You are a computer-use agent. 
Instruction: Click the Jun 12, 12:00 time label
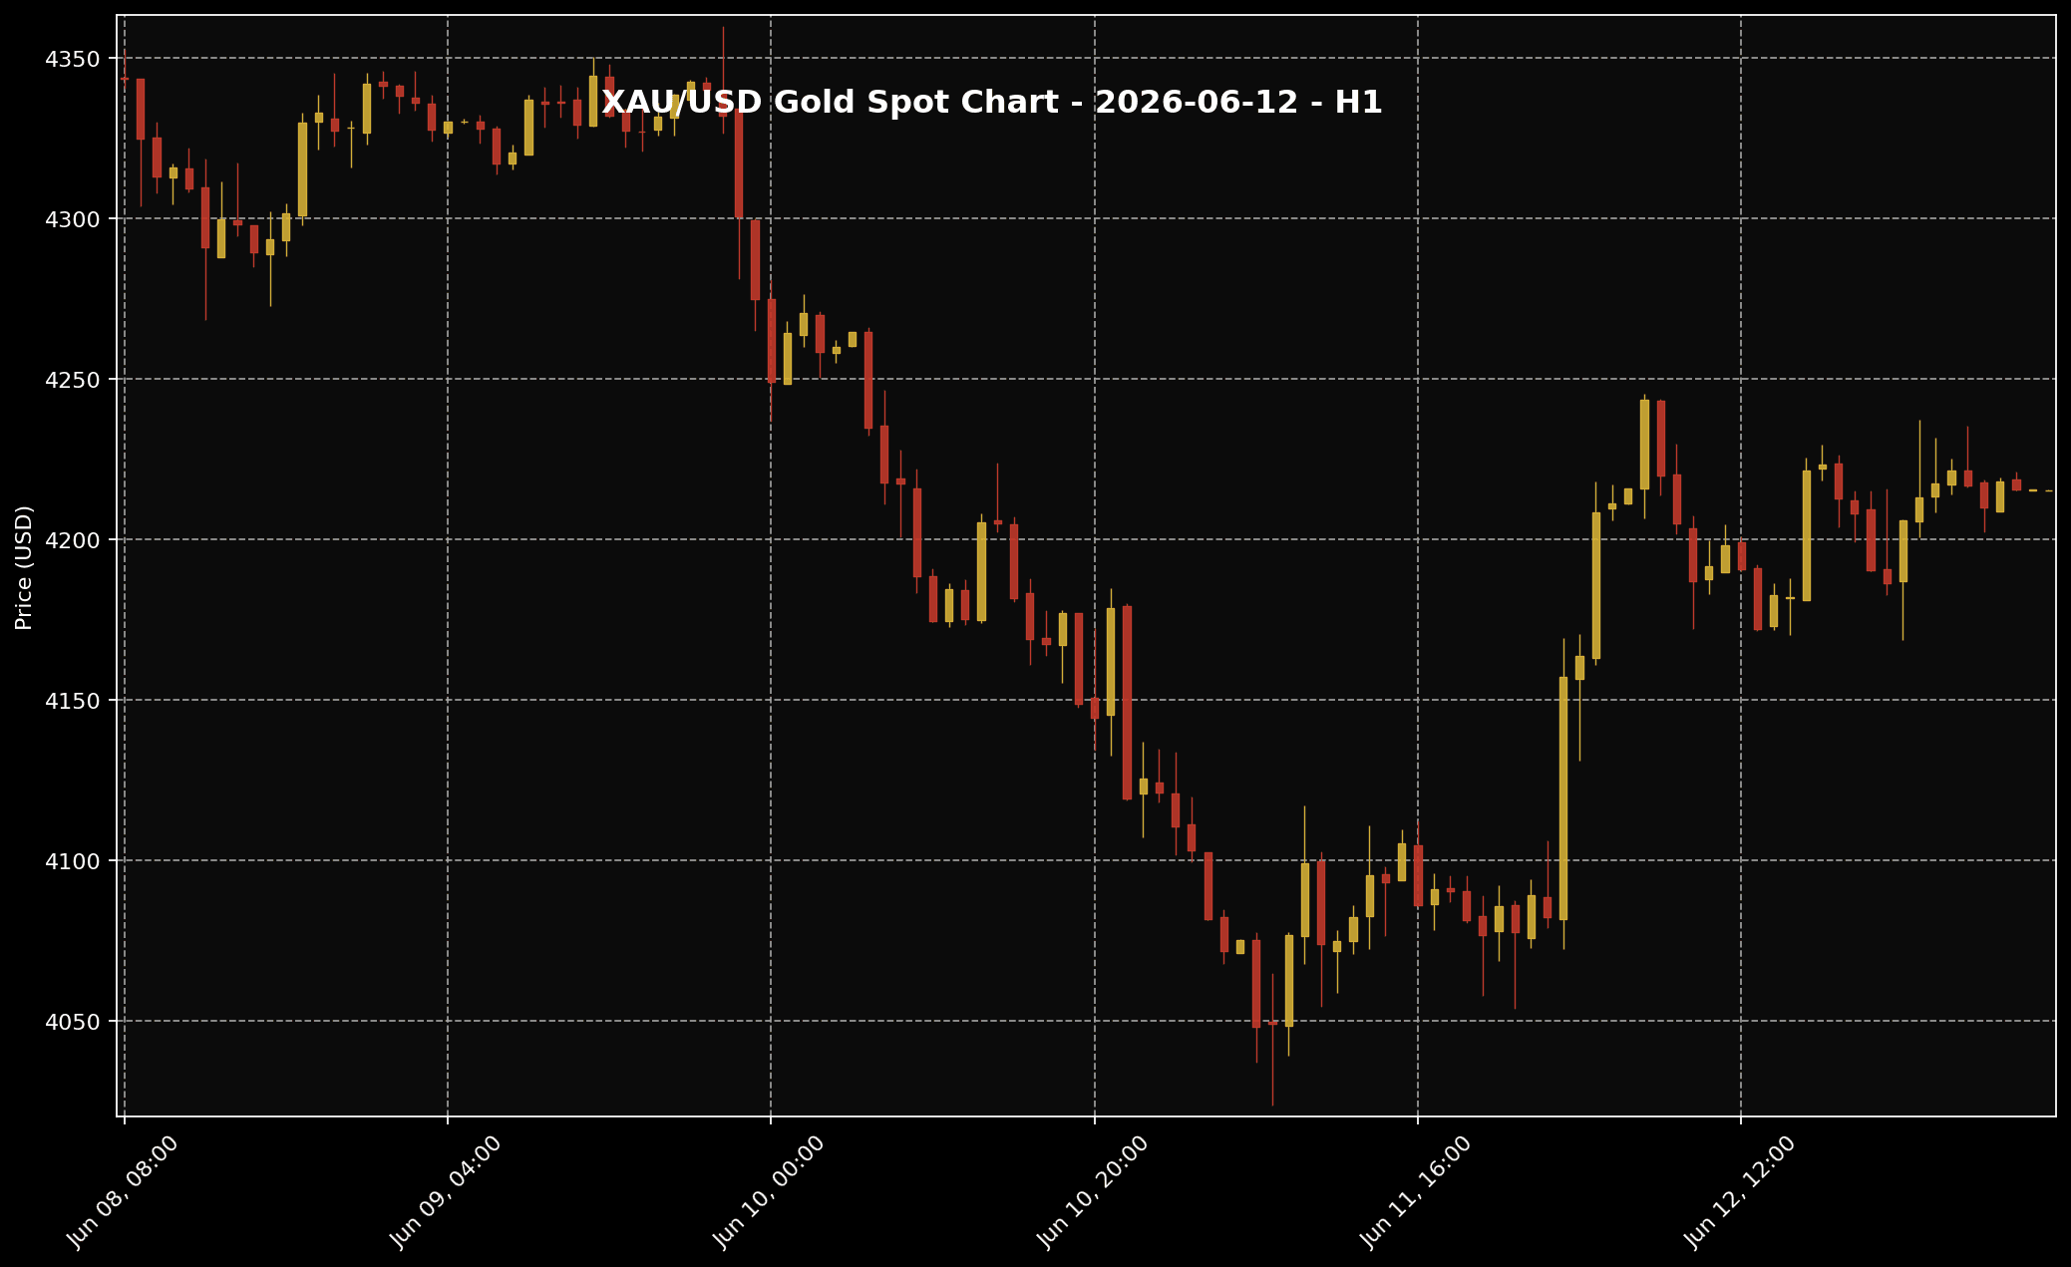[1739, 1192]
